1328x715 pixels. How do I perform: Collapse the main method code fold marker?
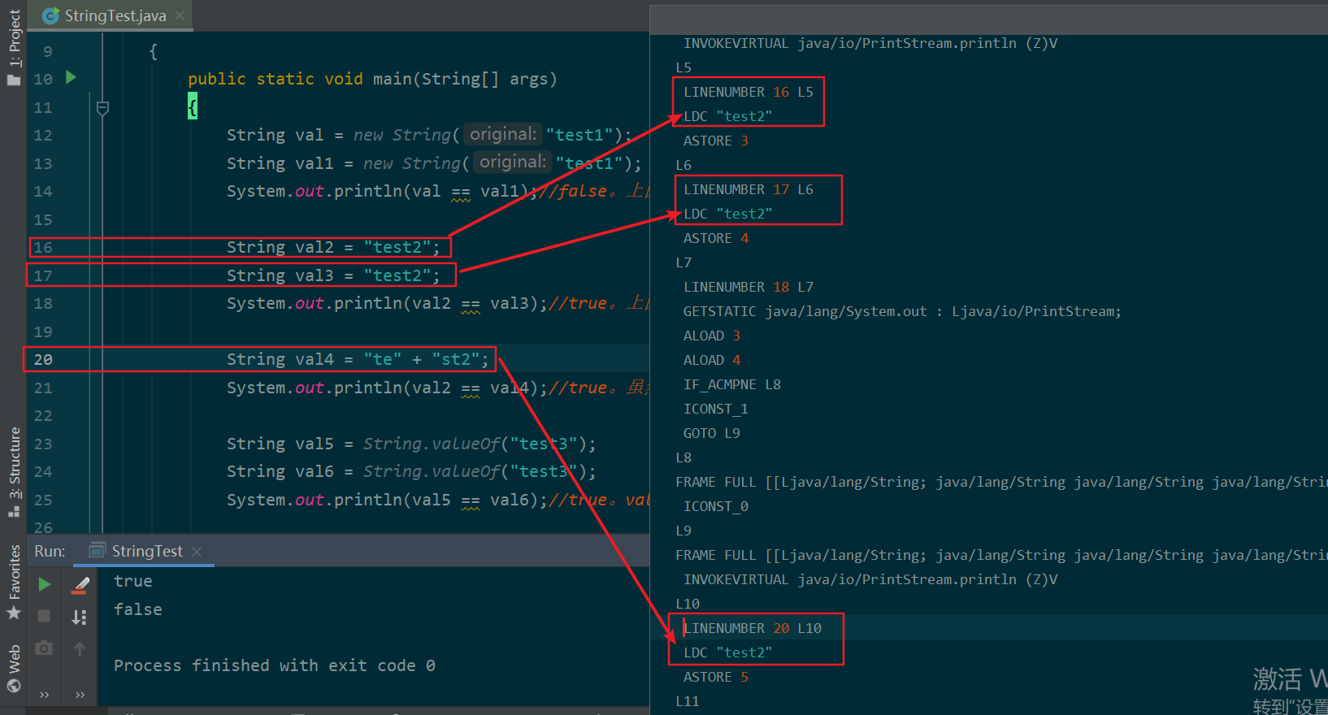(x=102, y=107)
